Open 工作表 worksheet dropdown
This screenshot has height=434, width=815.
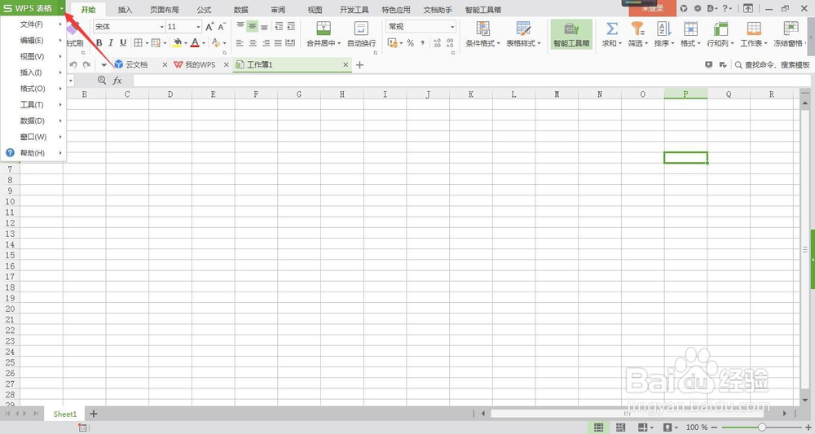[x=754, y=34]
